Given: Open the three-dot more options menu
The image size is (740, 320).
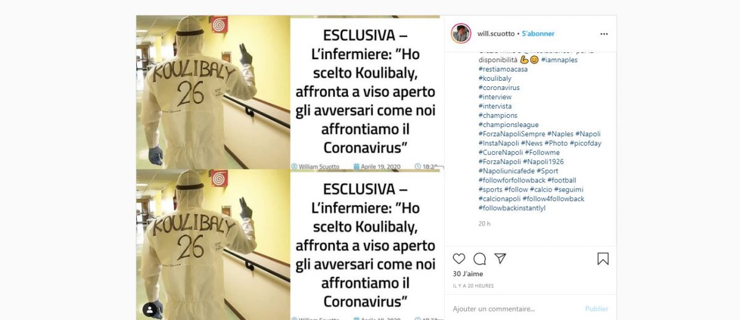Looking at the screenshot, I should coord(604,34).
